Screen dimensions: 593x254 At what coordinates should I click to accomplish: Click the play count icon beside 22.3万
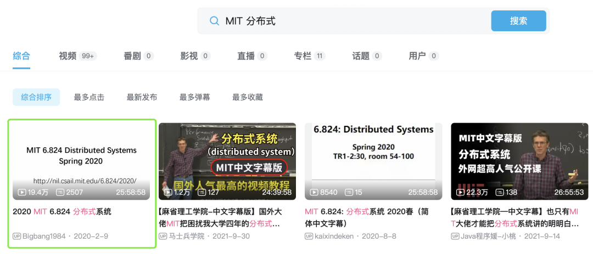[x=460, y=192]
